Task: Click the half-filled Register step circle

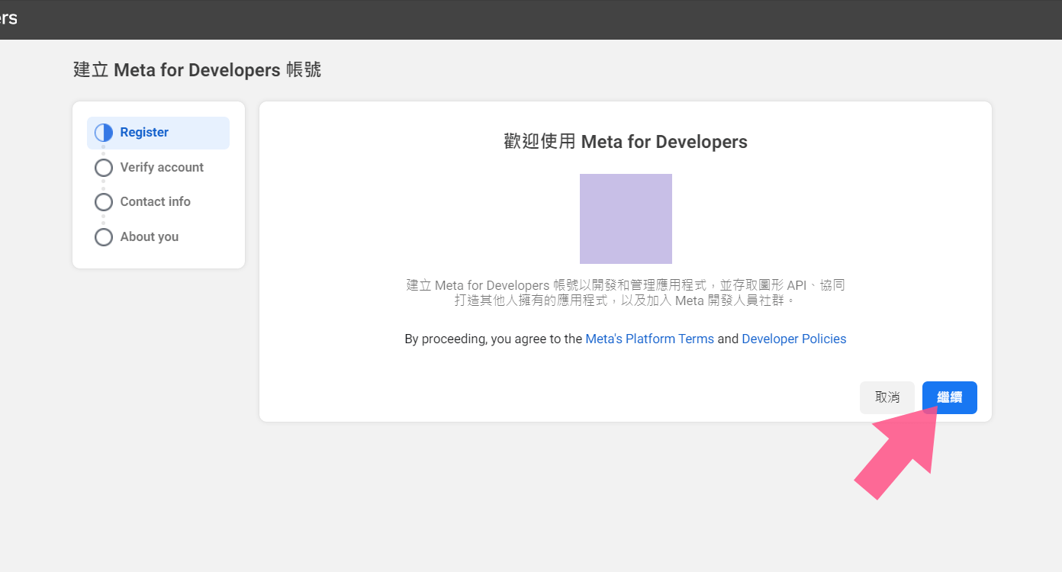Action: 104,133
